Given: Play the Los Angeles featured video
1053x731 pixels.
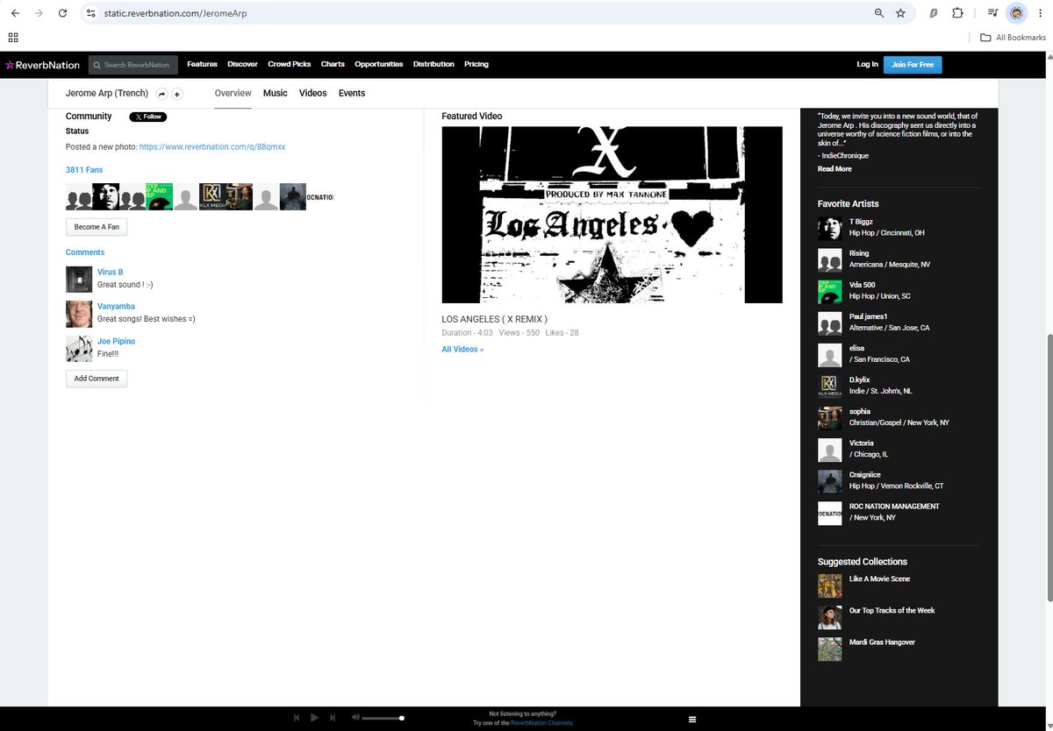Looking at the screenshot, I should click(612, 215).
